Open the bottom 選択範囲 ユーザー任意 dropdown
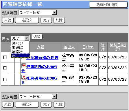 click(38, 97)
